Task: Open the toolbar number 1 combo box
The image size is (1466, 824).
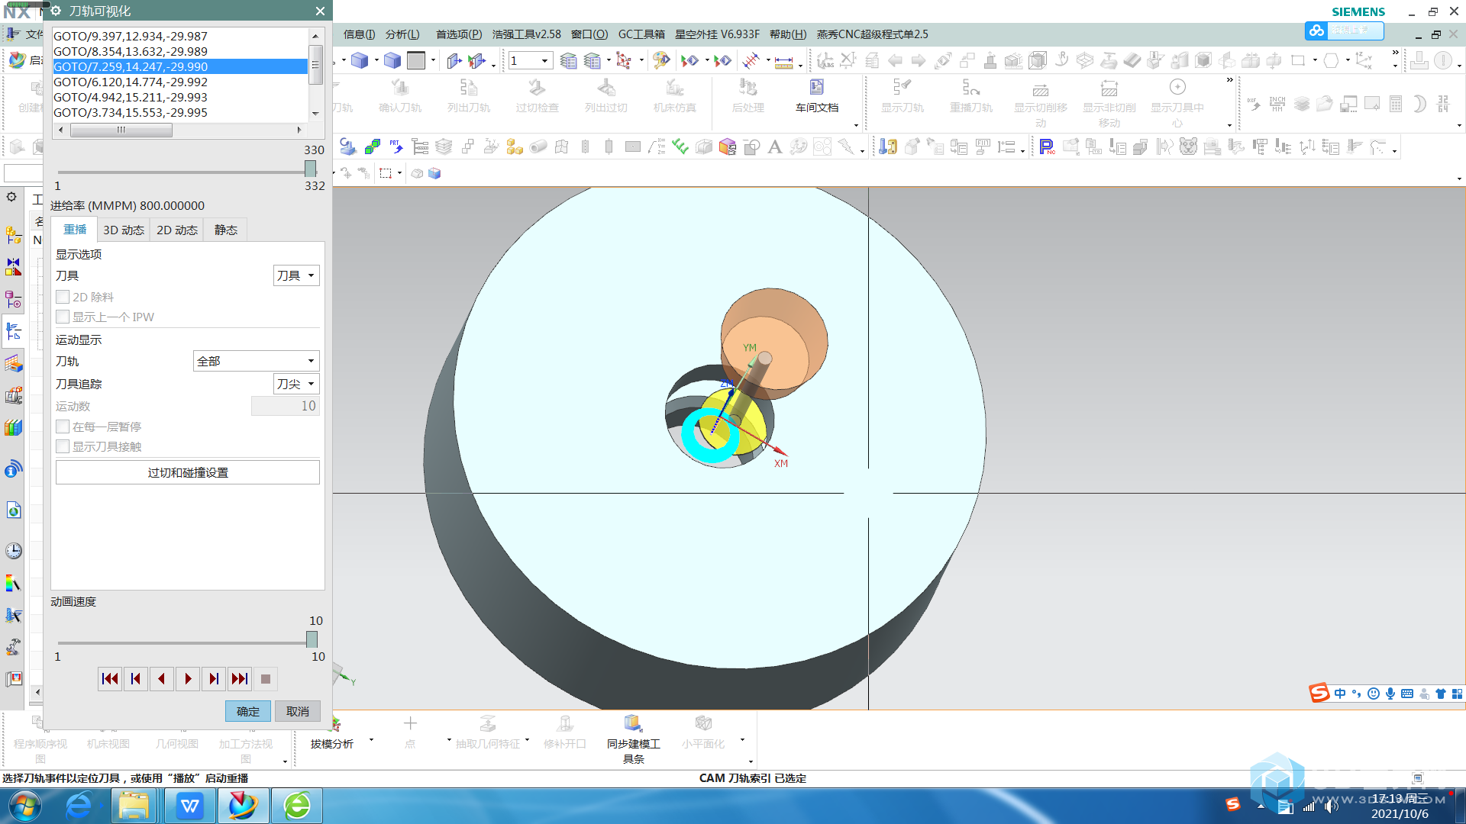Action: click(x=530, y=60)
